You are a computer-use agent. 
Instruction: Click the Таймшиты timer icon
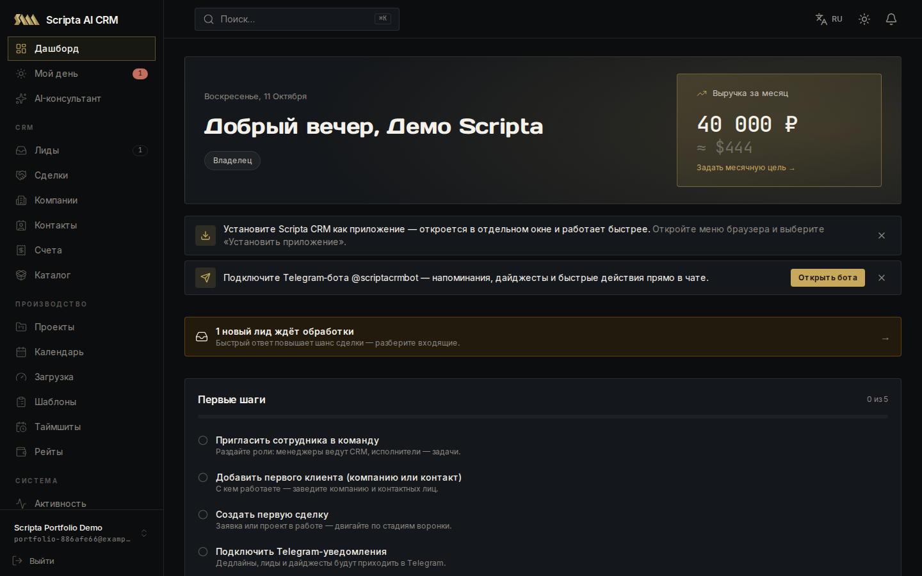point(21,427)
